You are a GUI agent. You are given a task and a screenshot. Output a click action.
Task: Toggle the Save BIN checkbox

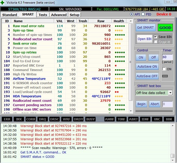155,37
